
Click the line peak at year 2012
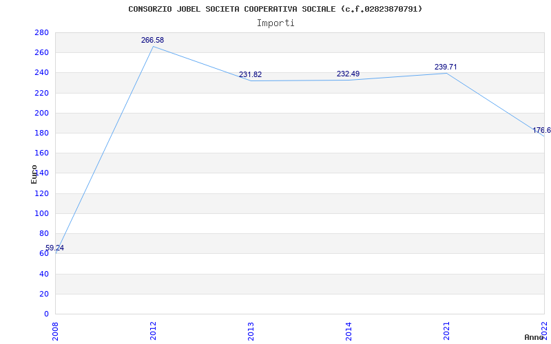(x=153, y=46)
